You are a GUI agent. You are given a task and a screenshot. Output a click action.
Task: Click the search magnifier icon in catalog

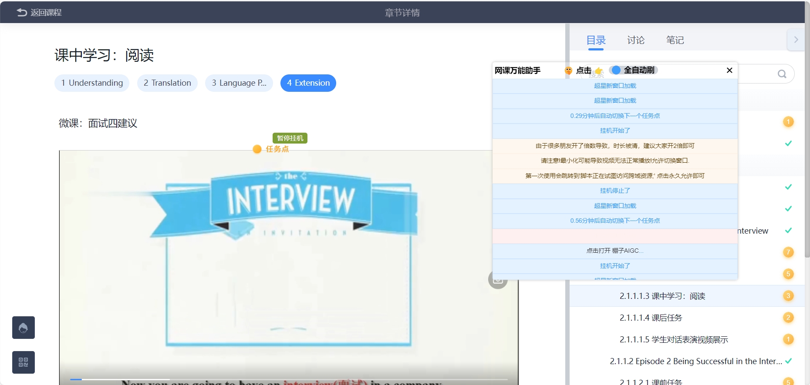[782, 74]
